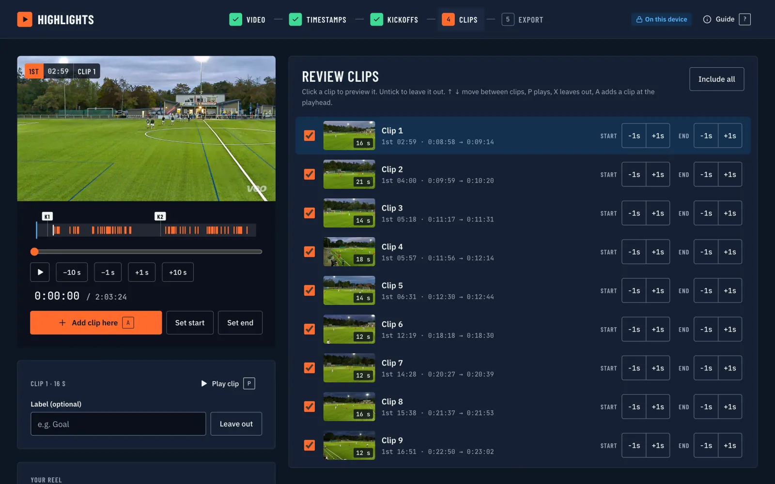Extend Clip 6 end by one second
Viewport: 775px width, 484px height.
(730, 329)
